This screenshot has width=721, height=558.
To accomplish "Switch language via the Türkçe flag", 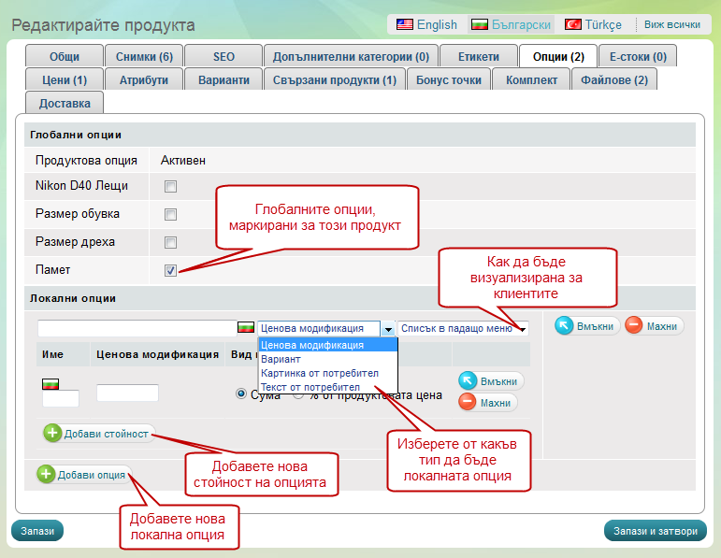I will point(573,24).
